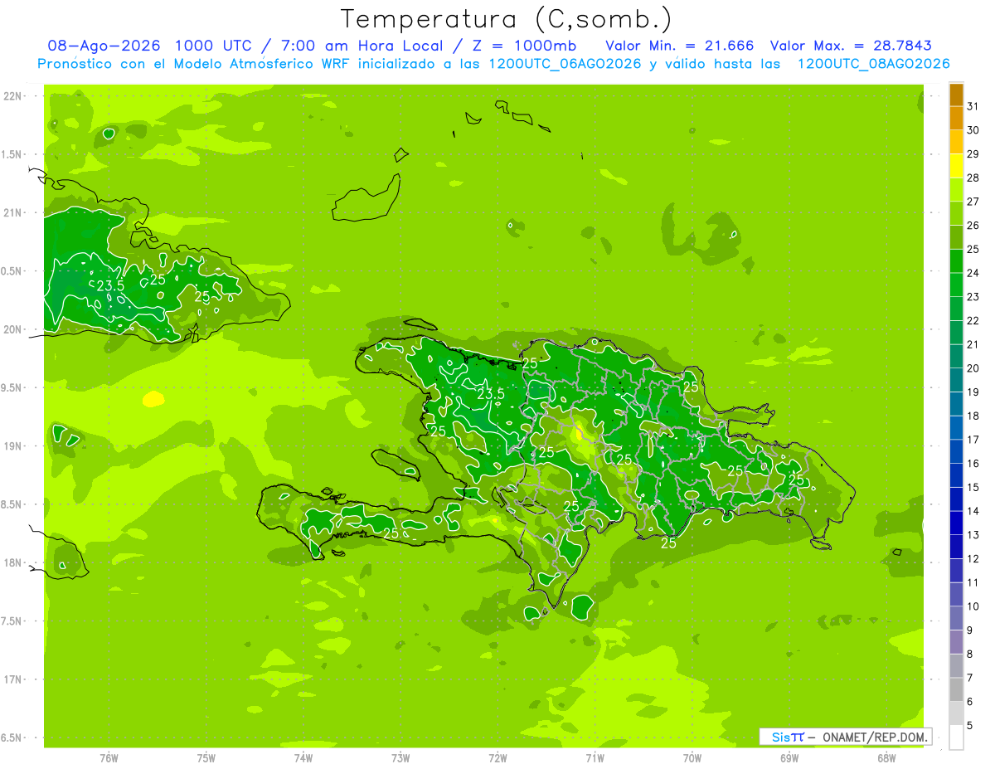Click the bright yellow warm spot south of Cuba
Screen dimensions: 995x769
[x=153, y=400]
